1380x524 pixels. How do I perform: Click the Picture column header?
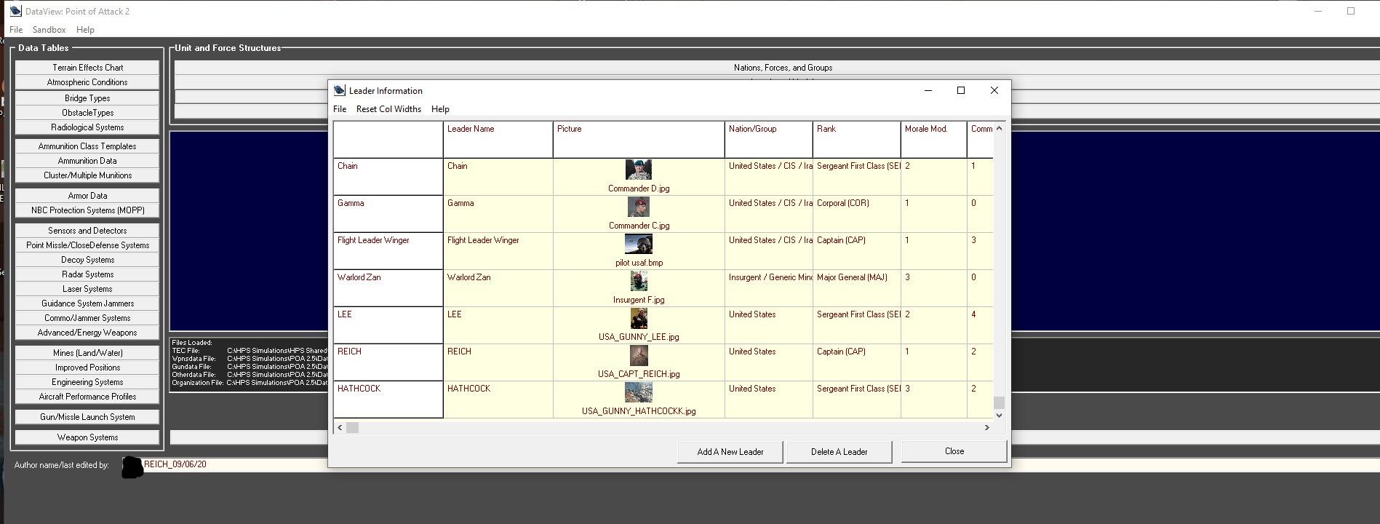[x=639, y=139]
